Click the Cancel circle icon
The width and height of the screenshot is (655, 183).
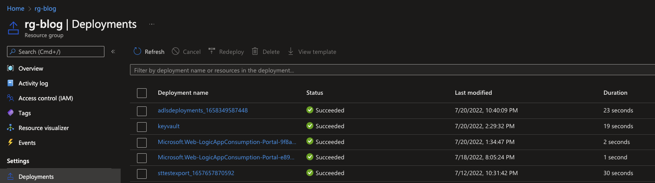(175, 52)
